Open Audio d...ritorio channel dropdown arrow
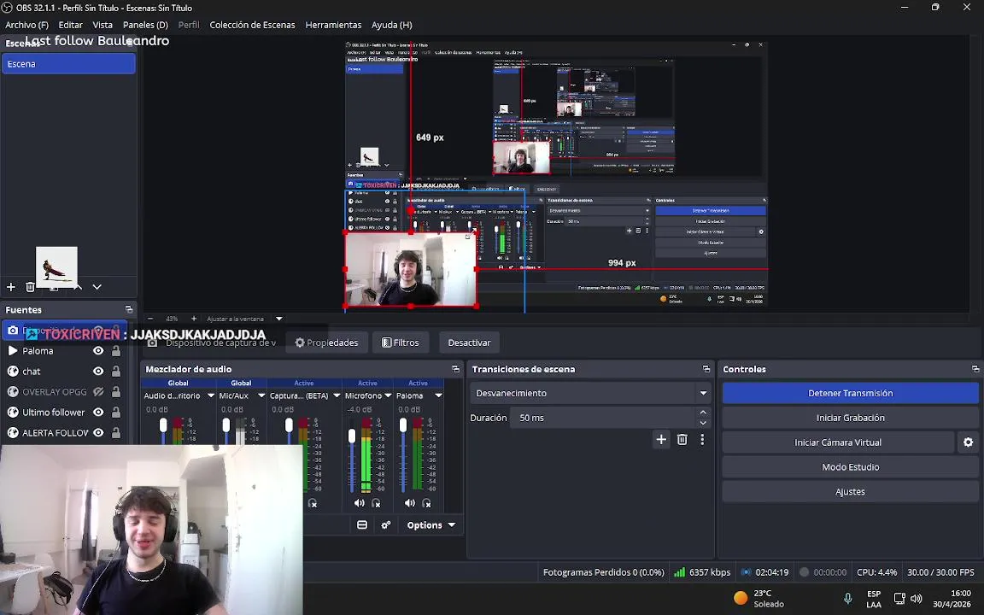This screenshot has height=615, width=984. click(211, 395)
